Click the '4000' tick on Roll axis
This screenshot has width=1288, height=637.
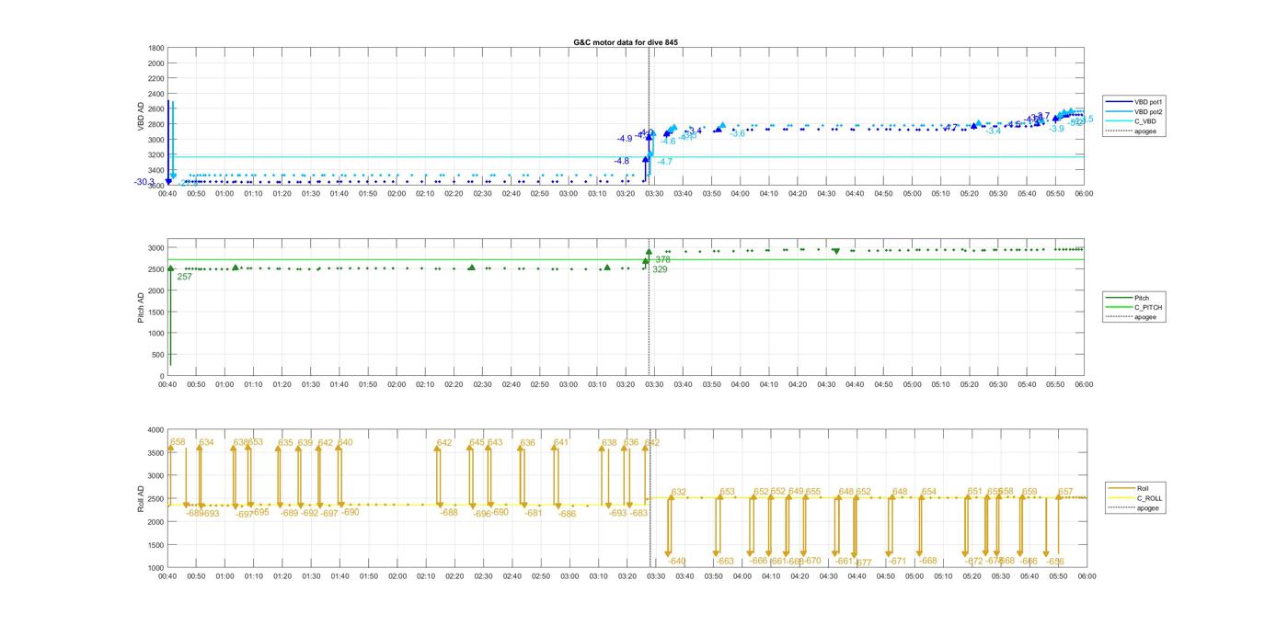(x=156, y=430)
